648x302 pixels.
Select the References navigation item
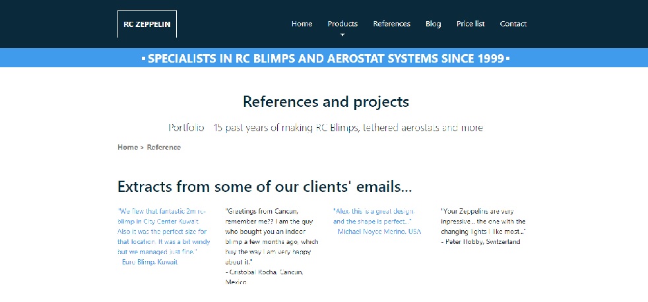click(x=391, y=24)
